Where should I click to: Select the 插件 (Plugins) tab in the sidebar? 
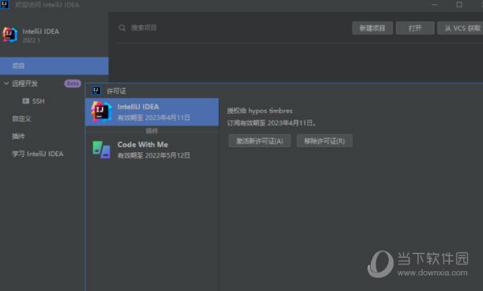coord(19,137)
